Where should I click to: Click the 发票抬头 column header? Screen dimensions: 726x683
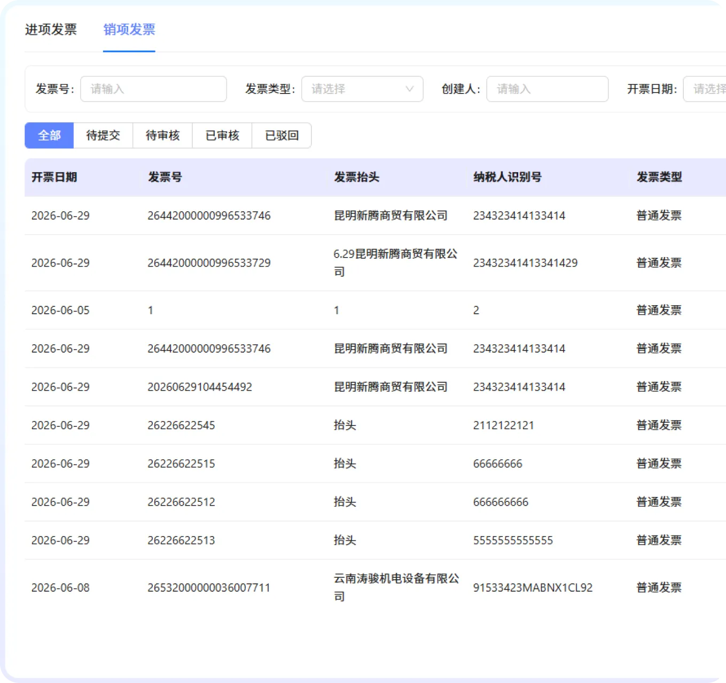(357, 177)
